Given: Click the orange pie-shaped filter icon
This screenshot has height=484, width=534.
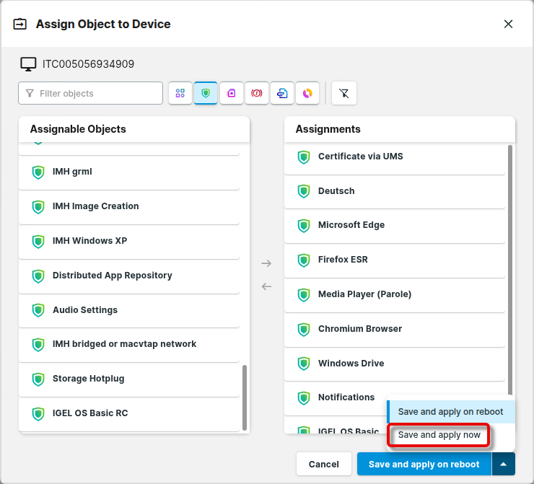Looking at the screenshot, I should click(x=307, y=93).
